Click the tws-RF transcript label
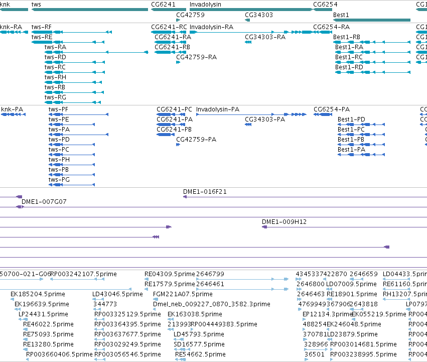This screenshot has height=362, width=427. pos(41,27)
